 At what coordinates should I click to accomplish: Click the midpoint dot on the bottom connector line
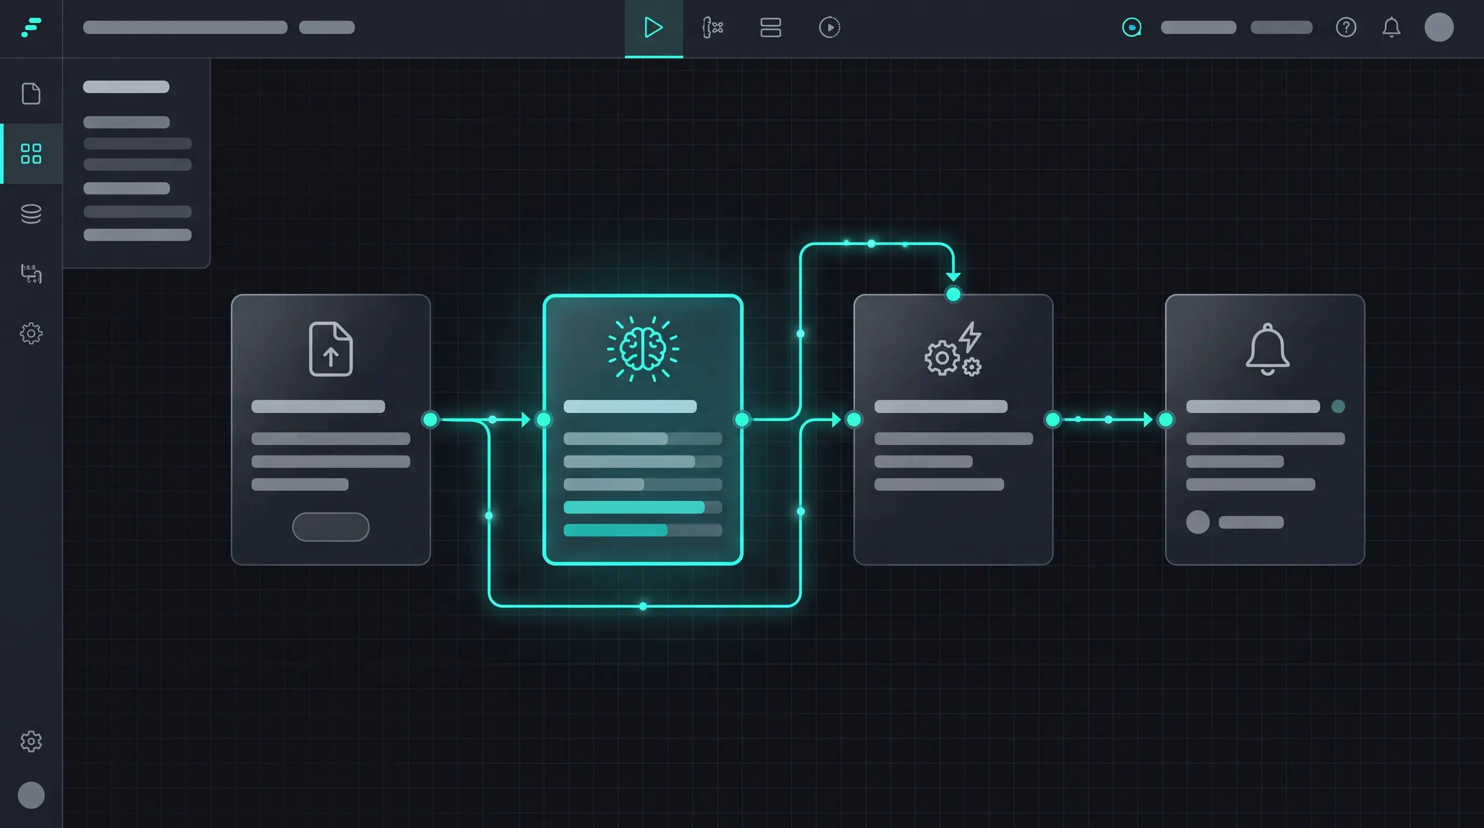pos(643,606)
